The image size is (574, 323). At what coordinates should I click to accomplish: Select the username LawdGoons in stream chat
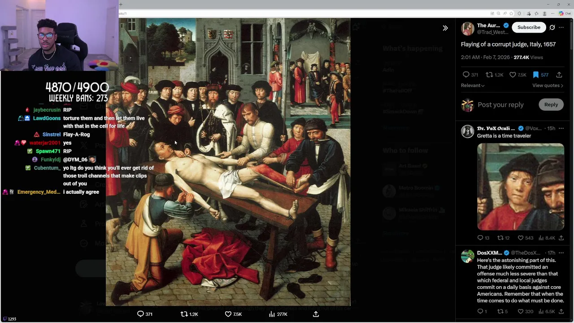coord(47,118)
